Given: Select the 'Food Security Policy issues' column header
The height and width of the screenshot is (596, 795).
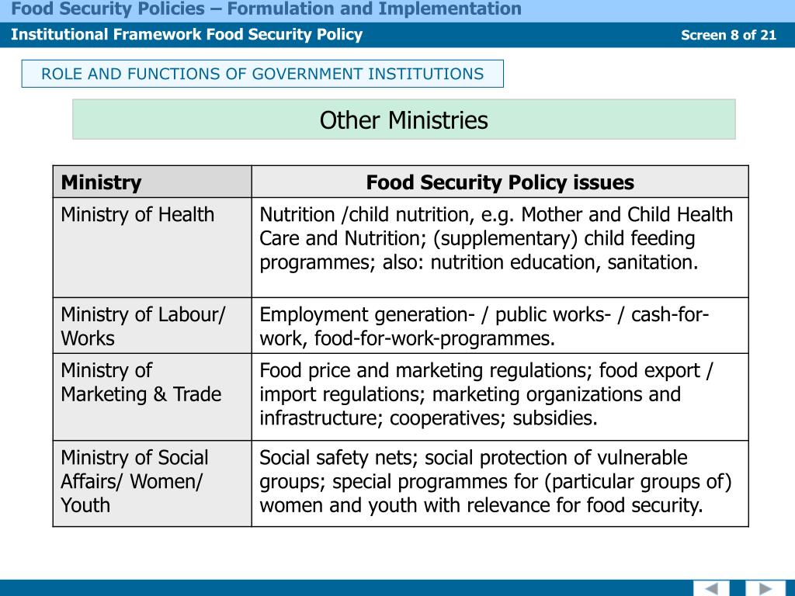Looking at the screenshot, I should point(500,182).
